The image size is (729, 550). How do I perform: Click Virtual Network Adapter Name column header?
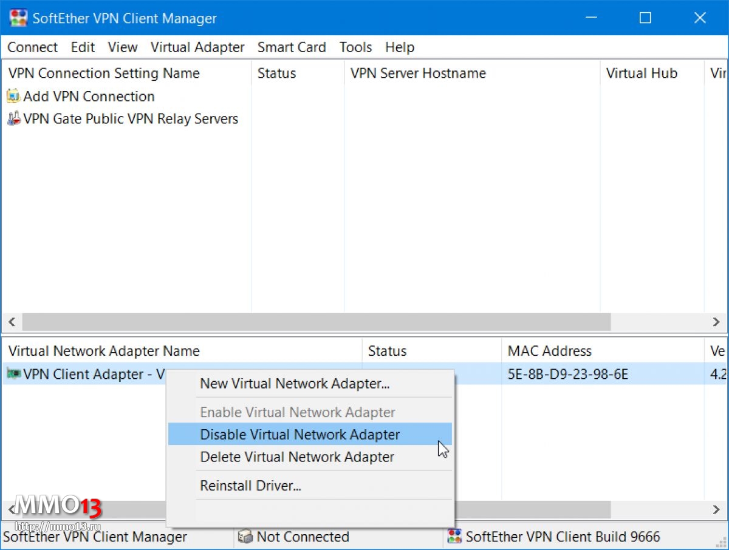(182, 351)
